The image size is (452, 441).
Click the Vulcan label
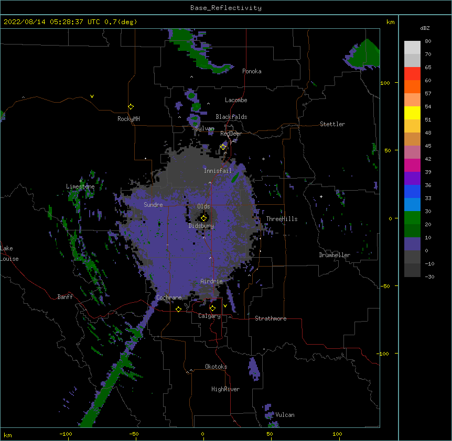pos(285,415)
